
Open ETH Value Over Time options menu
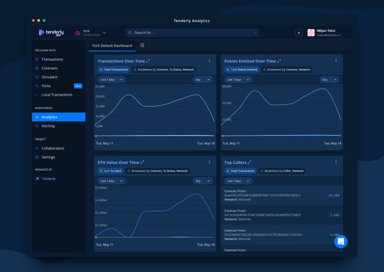click(209, 162)
